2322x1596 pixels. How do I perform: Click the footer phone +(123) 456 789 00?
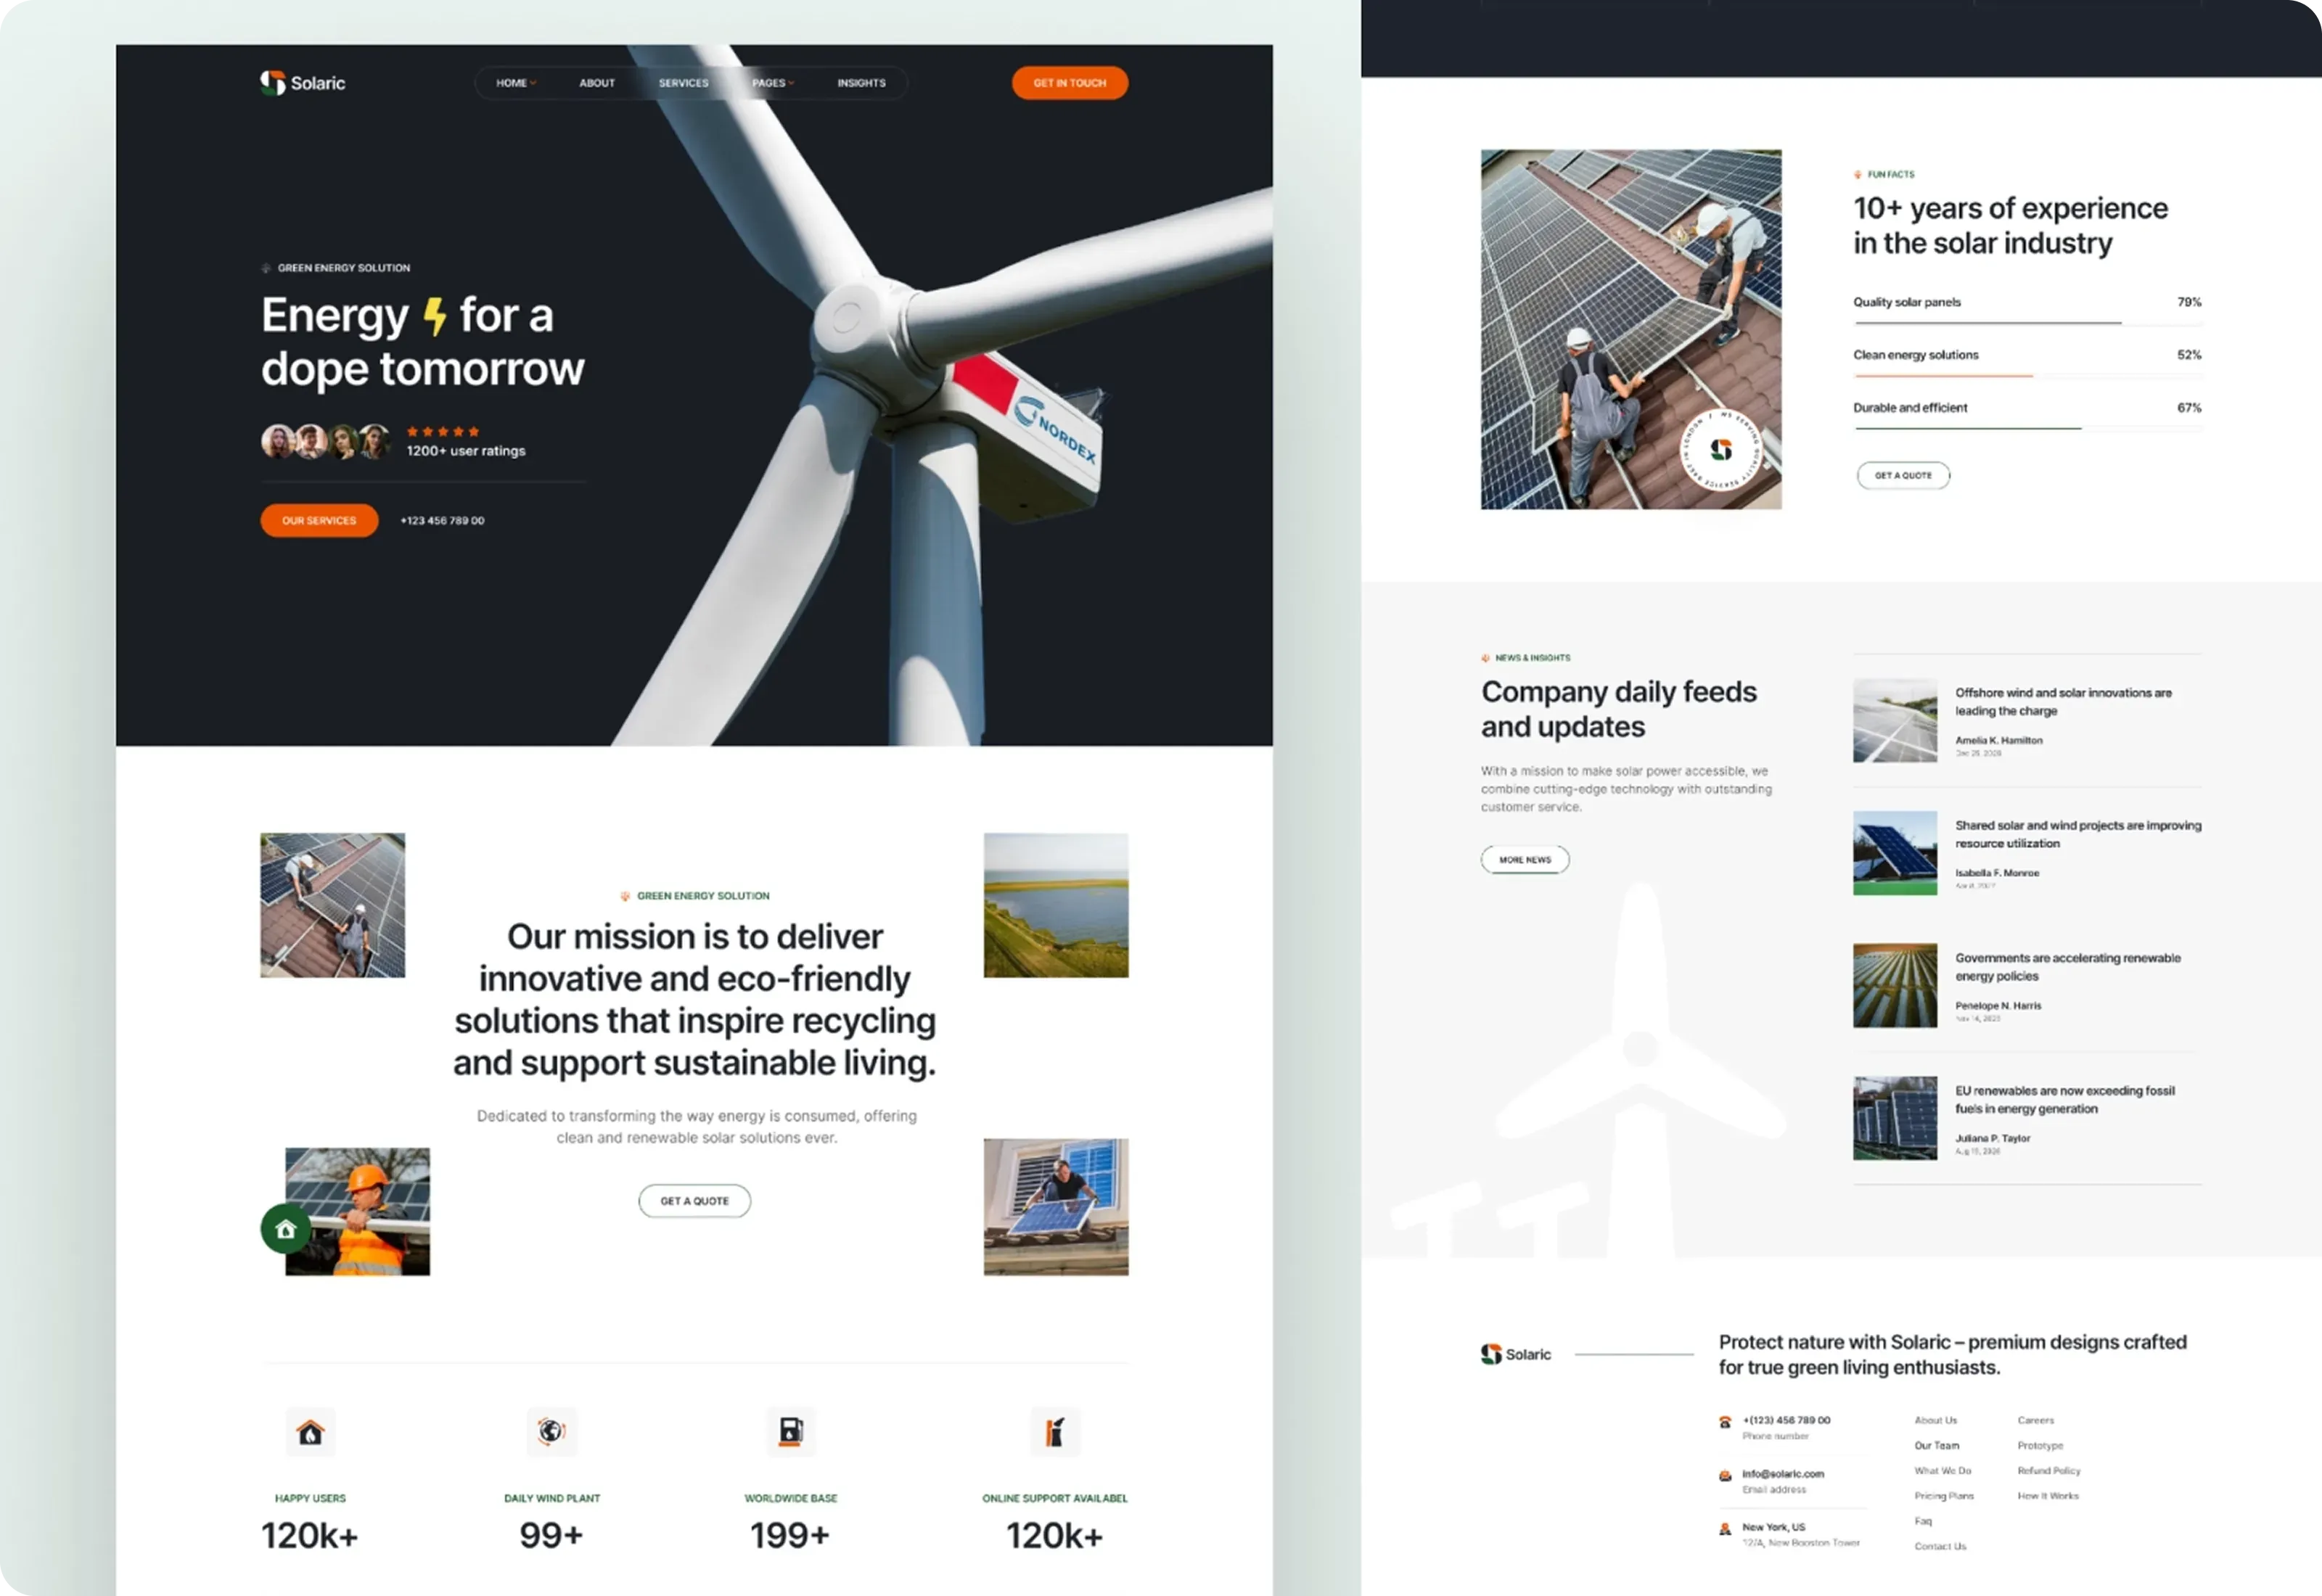1787,1420
